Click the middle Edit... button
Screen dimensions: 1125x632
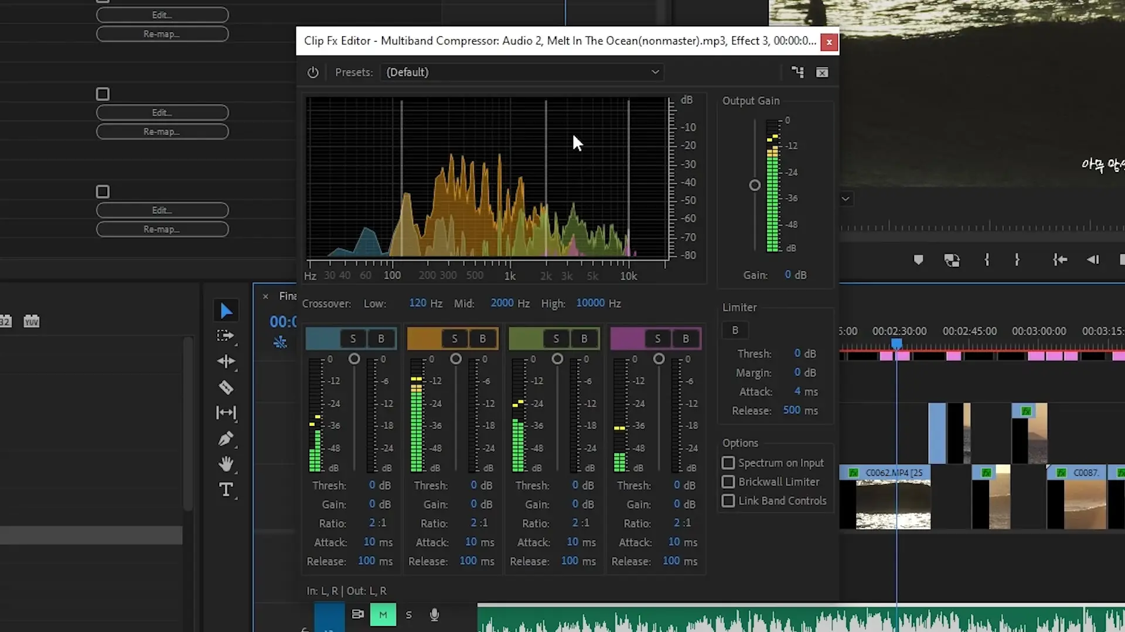pyautogui.click(x=162, y=112)
